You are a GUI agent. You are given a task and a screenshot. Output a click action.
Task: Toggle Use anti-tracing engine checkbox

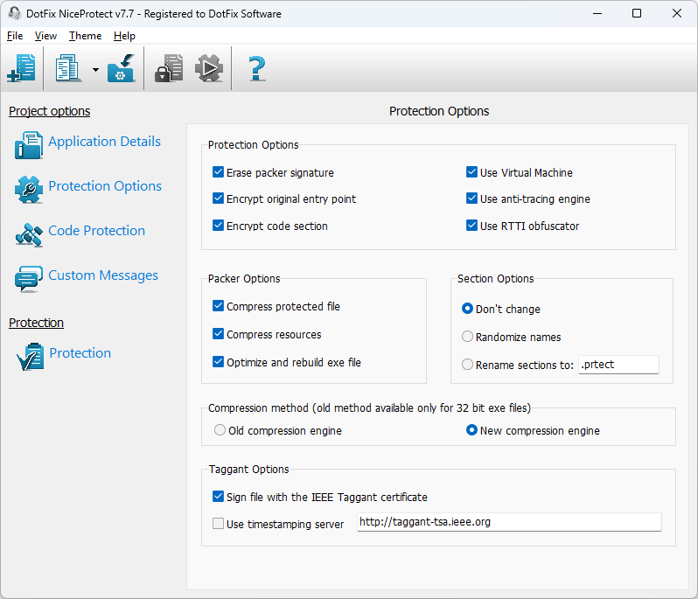[x=471, y=199]
